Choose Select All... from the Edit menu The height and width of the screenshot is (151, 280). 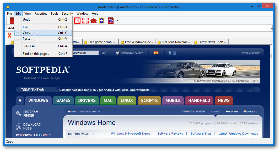pos(43,46)
